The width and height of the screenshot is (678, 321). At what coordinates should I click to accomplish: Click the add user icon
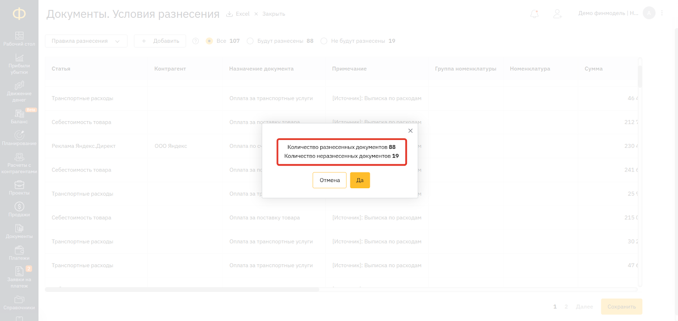point(558,14)
